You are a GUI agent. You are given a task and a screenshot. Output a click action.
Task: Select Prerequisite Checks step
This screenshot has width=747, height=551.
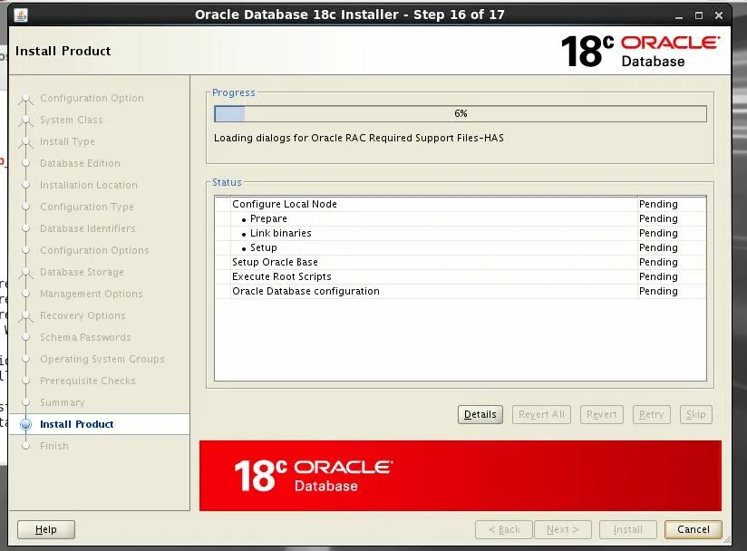[x=88, y=381]
